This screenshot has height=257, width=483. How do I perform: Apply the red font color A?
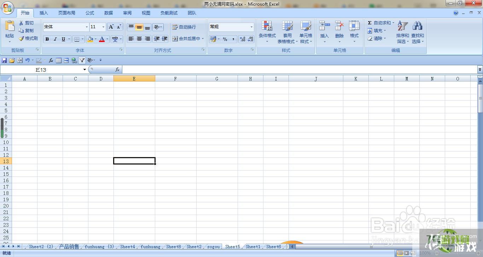[x=102, y=39]
